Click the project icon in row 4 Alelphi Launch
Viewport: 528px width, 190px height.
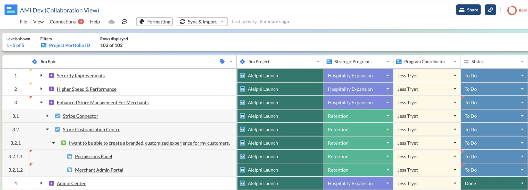[242, 183]
